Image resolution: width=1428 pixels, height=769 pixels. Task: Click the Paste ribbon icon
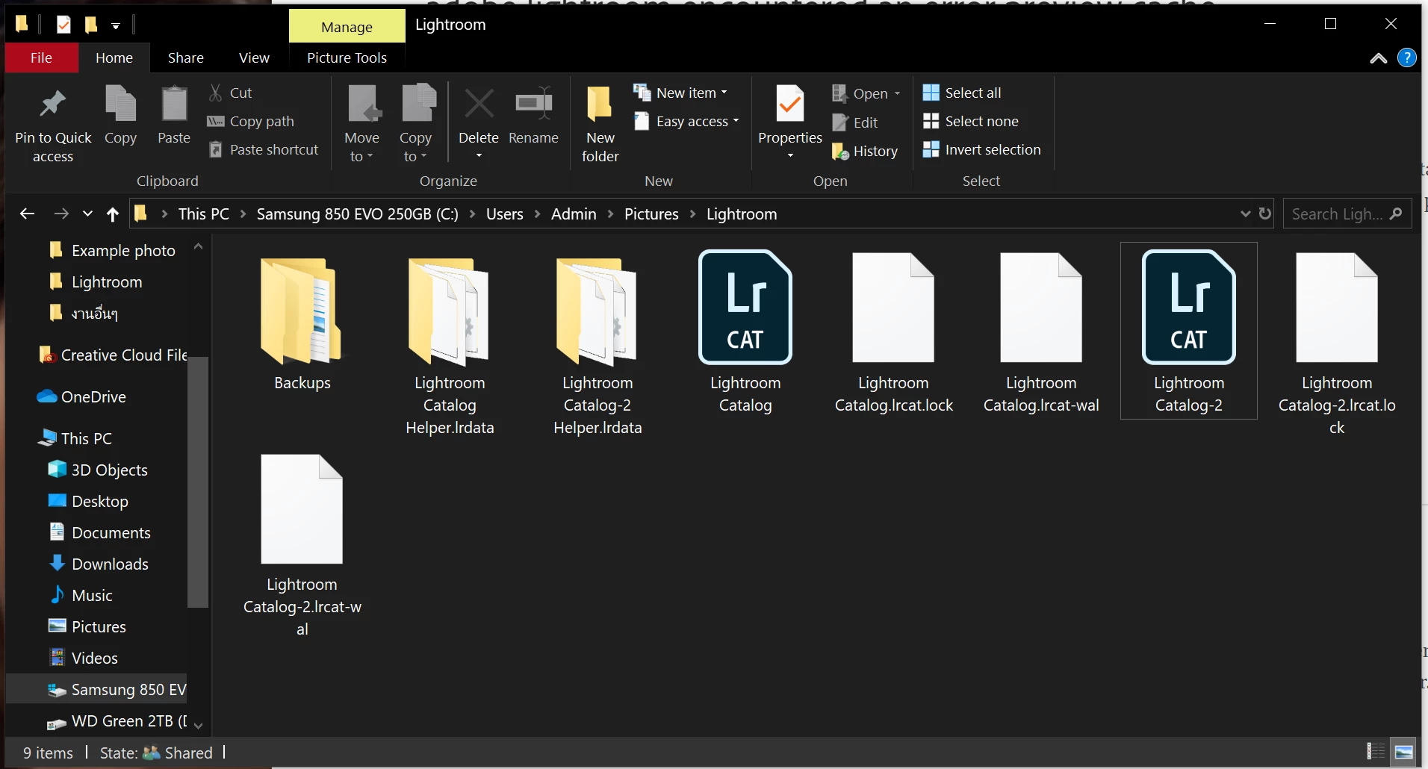[x=174, y=104]
